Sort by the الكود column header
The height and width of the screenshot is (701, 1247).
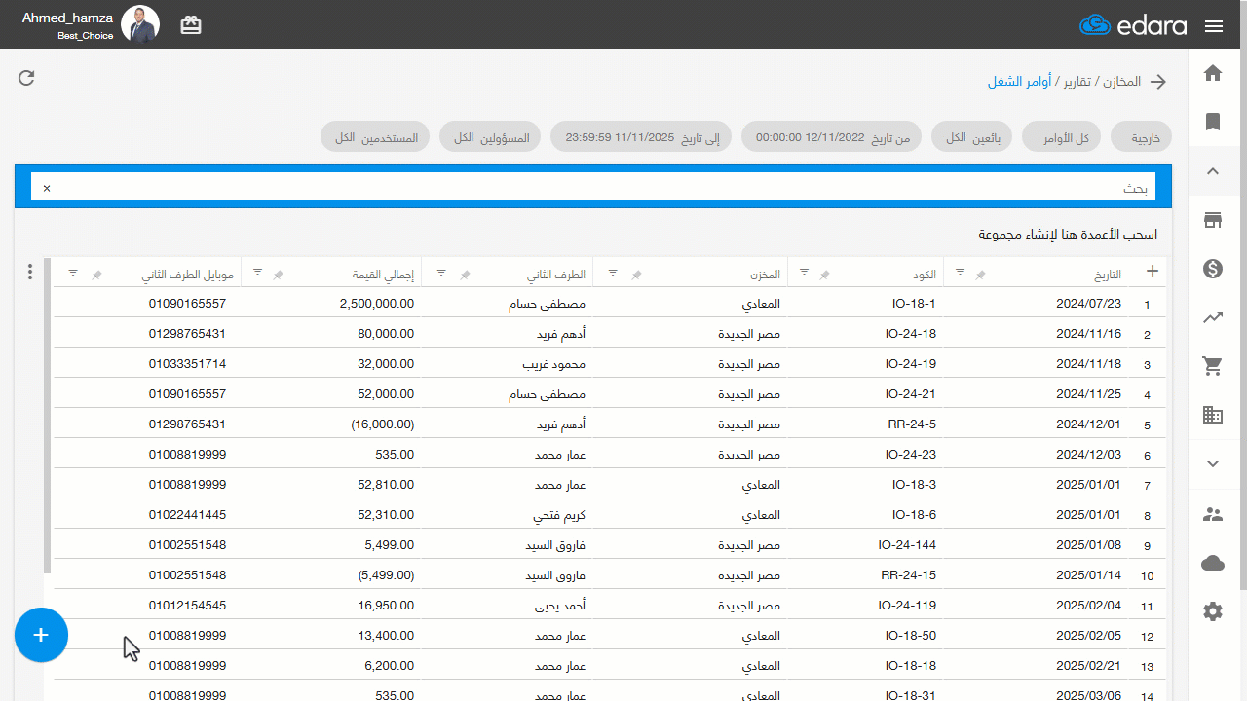[x=924, y=276]
